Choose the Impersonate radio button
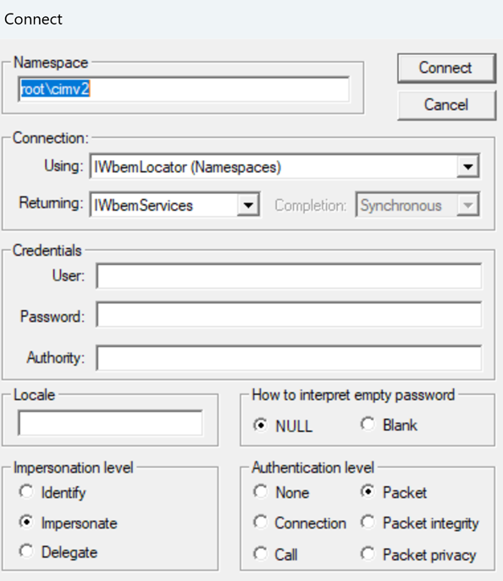This screenshot has height=581, width=503. tap(68, 523)
